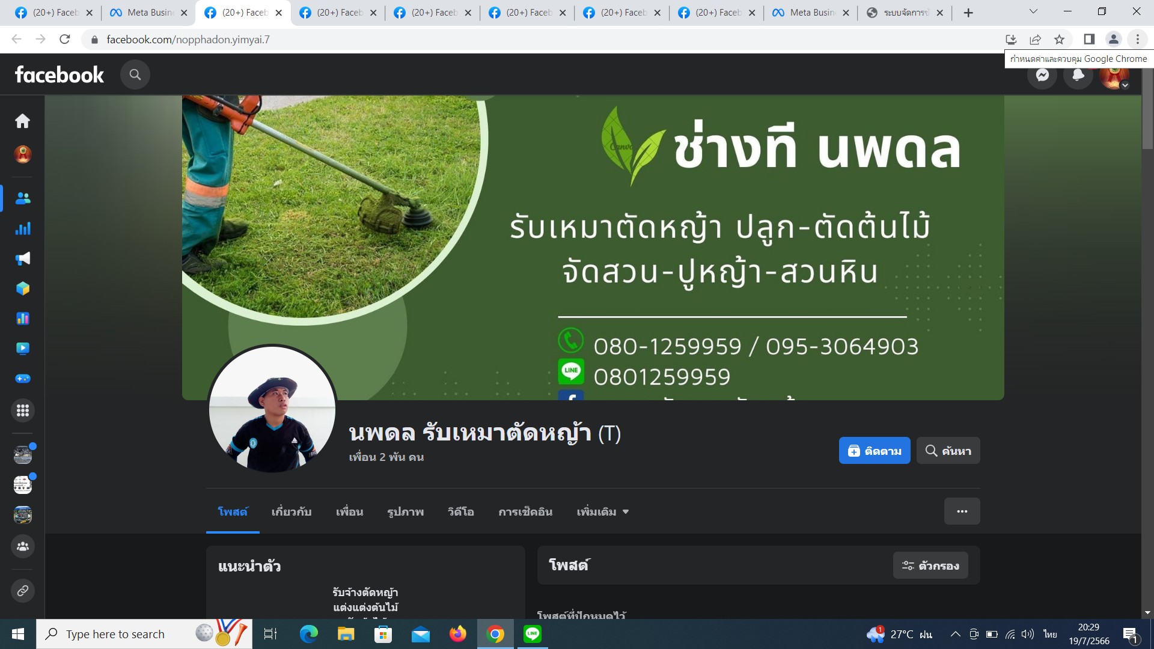Open the Watch video icon in sidebar

pyautogui.click(x=23, y=349)
